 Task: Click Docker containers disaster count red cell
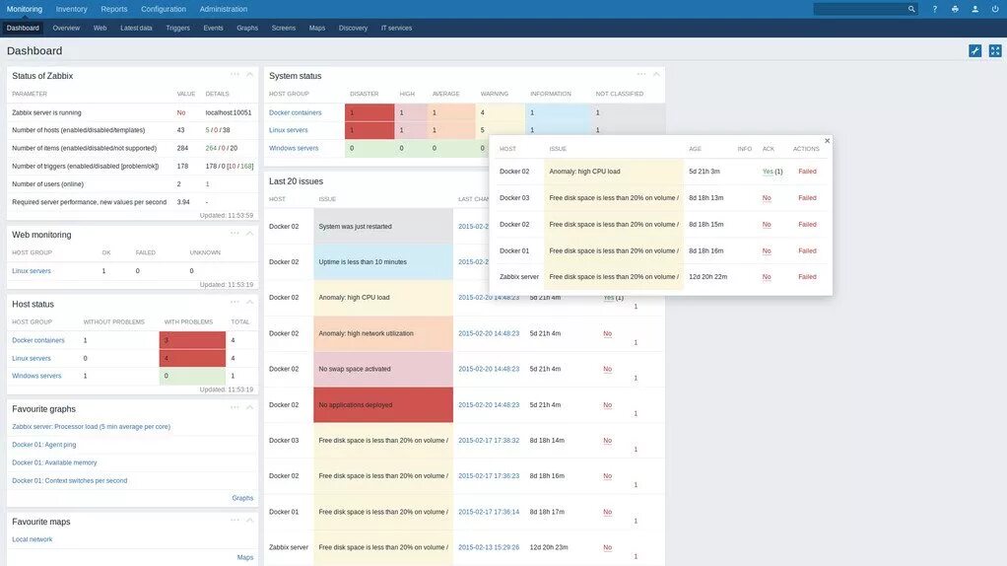369,112
